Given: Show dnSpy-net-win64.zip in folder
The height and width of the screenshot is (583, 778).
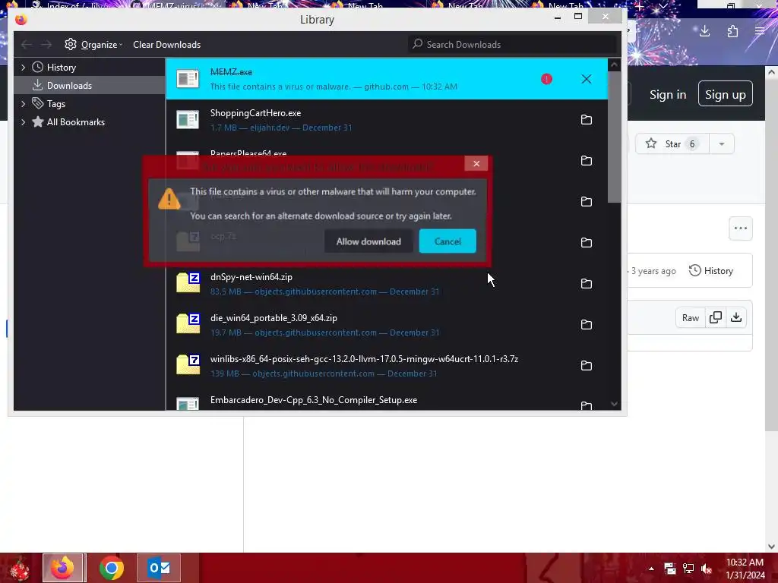Looking at the screenshot, I should click(x=586, y=284).
